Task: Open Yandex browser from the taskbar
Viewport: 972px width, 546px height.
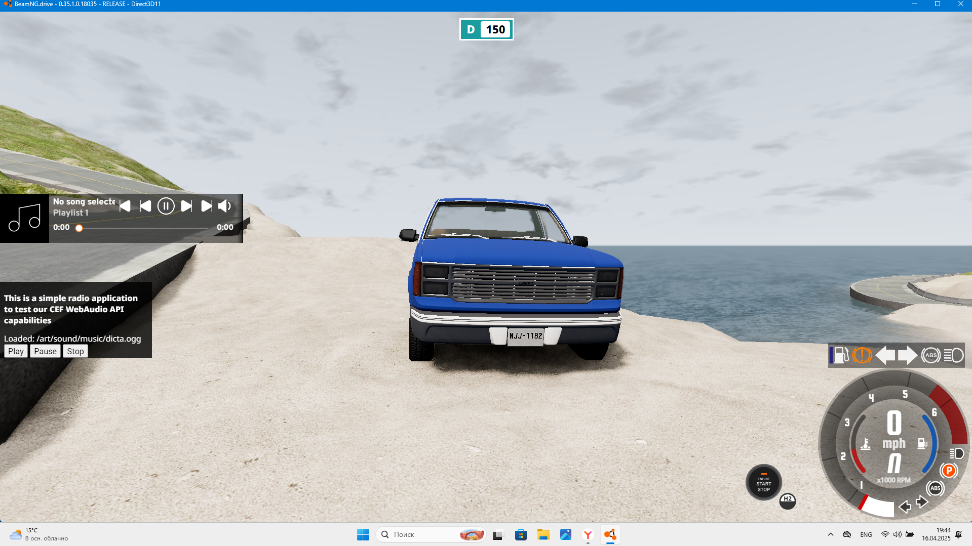Action: (x=588, y=534)
